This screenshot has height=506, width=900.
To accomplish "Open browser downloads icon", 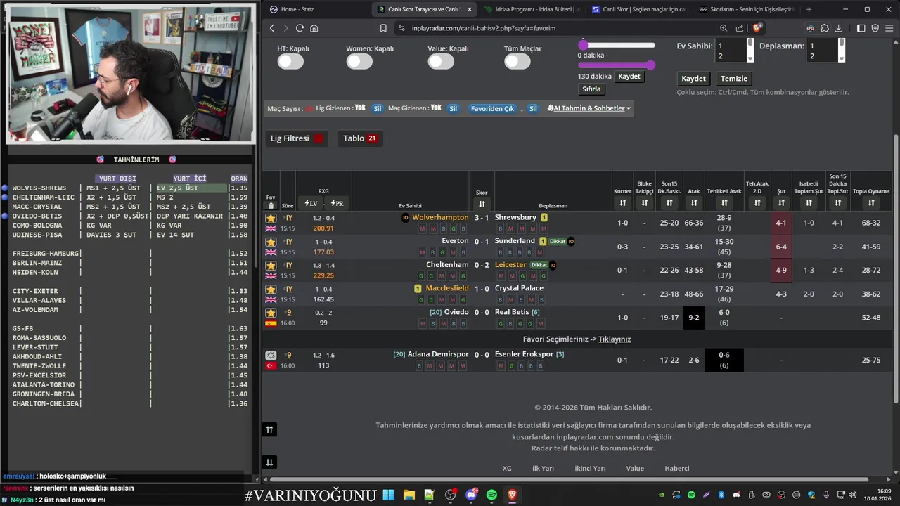I will click(839, 28).
